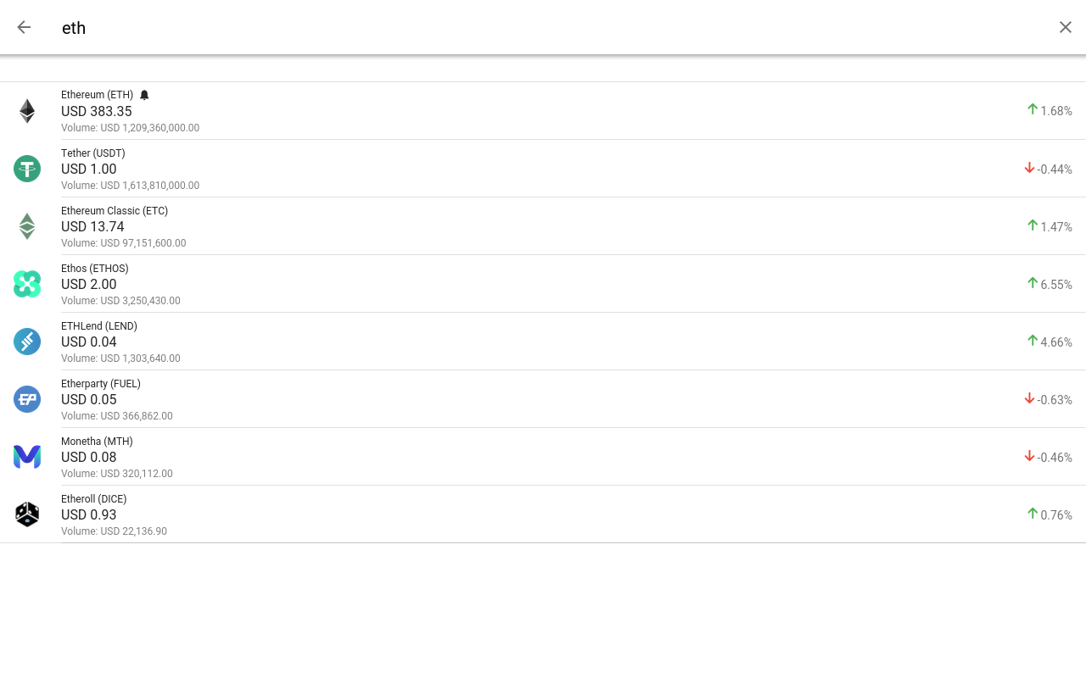Screen dimensions: 1086x678
Task: Click the Ethereum diamond logo icon
Action: pos(27,111)
